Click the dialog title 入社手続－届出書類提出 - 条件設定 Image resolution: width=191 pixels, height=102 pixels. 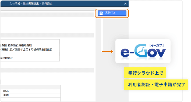31,4
